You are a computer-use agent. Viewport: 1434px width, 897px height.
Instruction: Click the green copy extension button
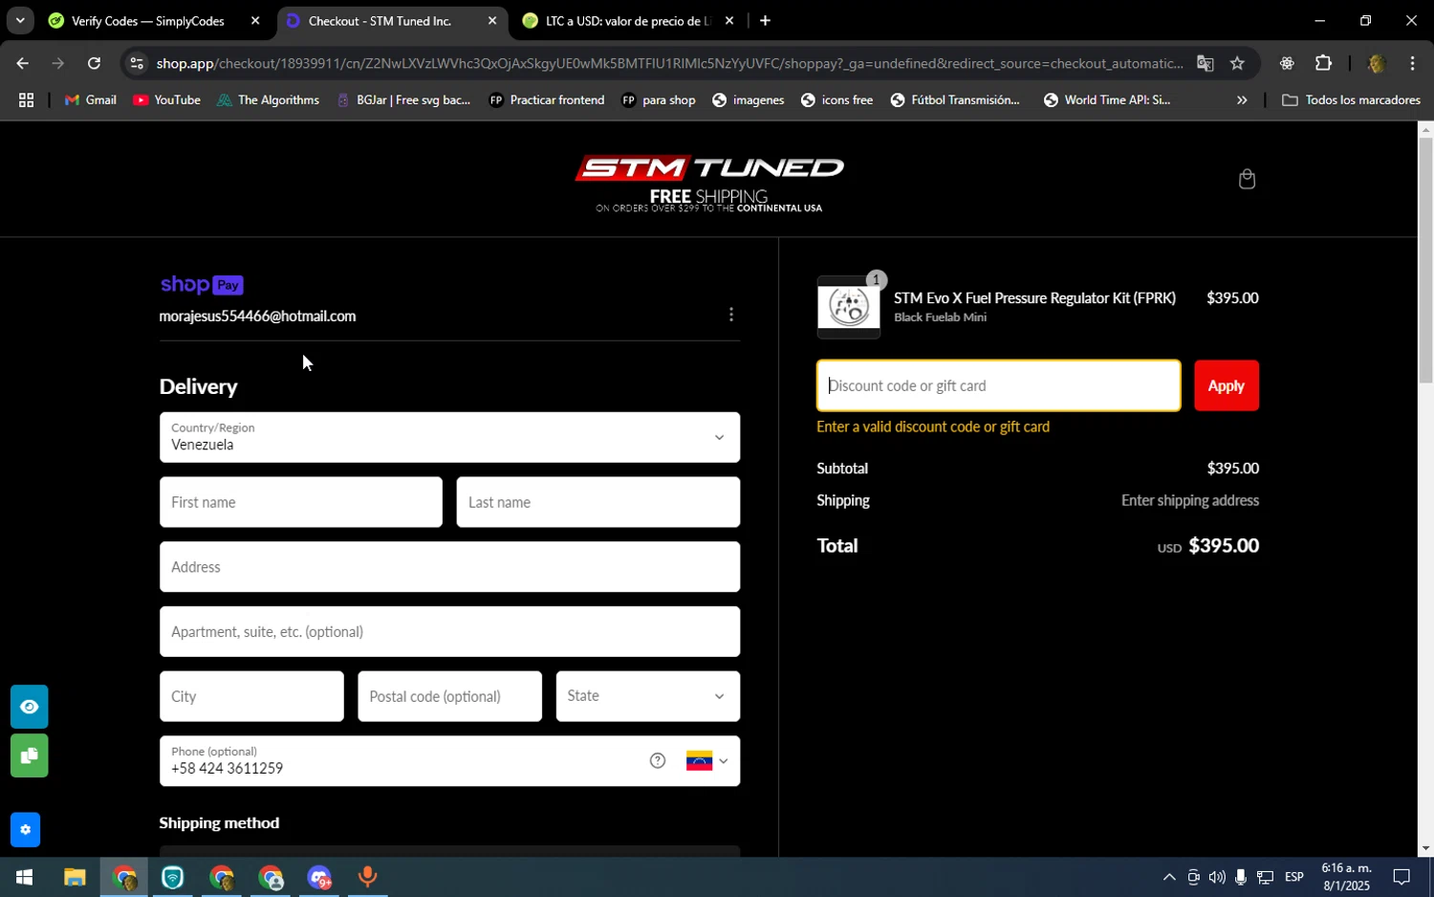point(29,755)
